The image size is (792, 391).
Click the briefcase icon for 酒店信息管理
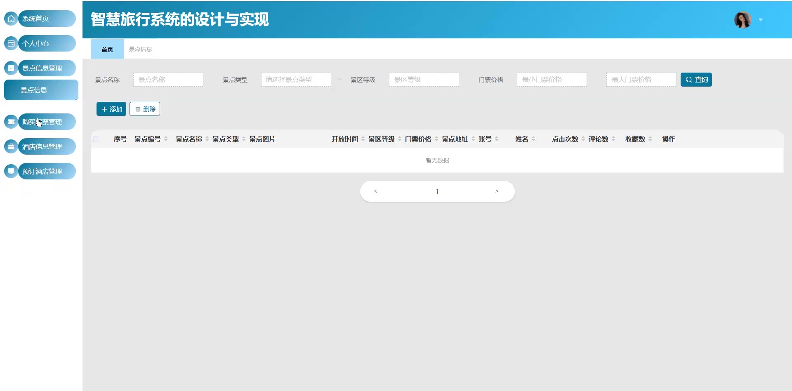[11, 146]
